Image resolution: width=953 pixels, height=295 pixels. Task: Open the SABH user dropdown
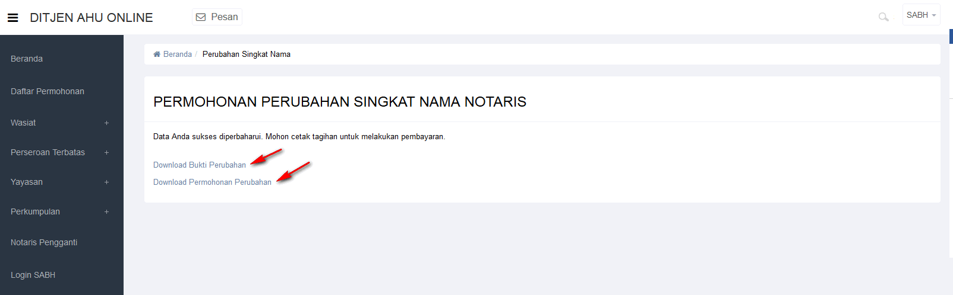pyautogui.click(x=921, y=15)
